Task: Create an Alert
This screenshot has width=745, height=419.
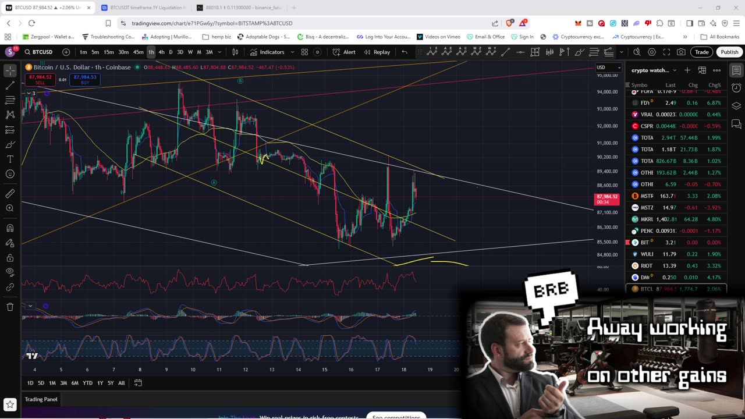Action: pos(344,52)
